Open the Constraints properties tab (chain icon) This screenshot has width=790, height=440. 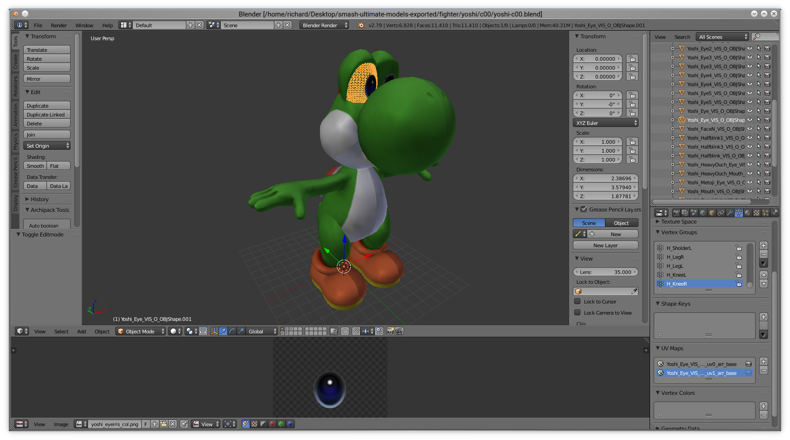tap(721, 213)
